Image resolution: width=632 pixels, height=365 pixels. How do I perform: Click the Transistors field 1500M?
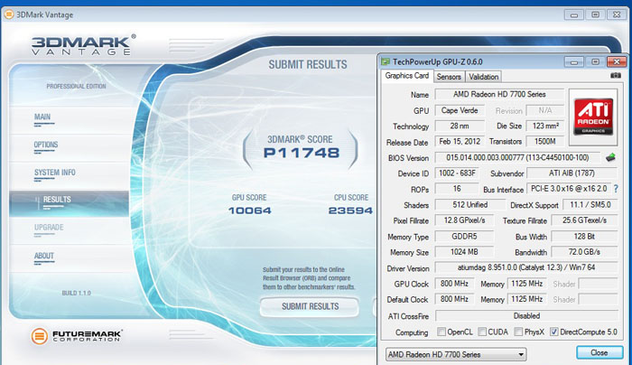coord(545,142)
